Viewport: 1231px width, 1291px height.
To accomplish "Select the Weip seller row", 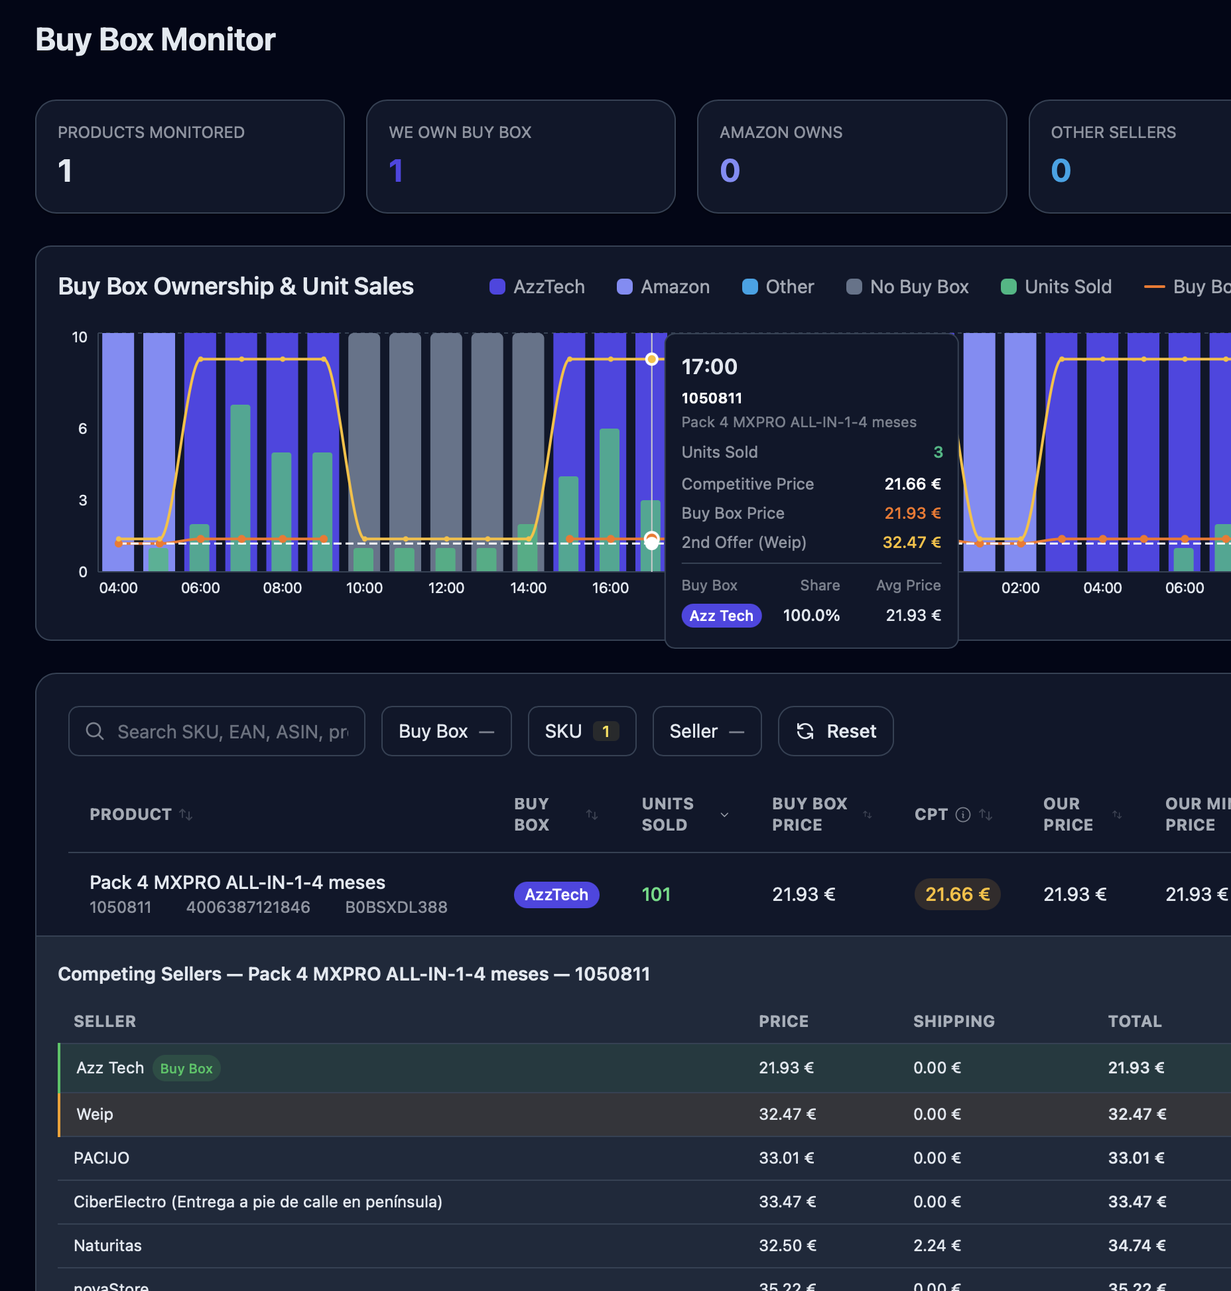I will tap(95, 1114).
